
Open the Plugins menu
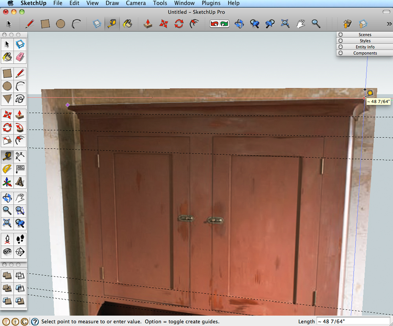[x=211, y=3]
